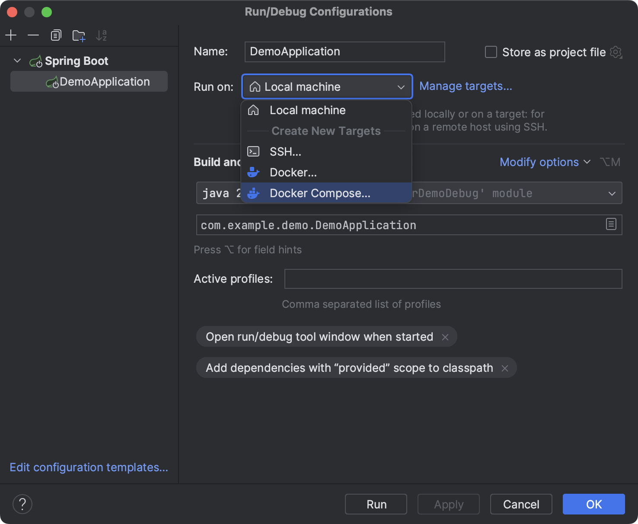638x524 pixels.
Task: Click the Add New Configuration plus icon
Action: click(11, 35)
